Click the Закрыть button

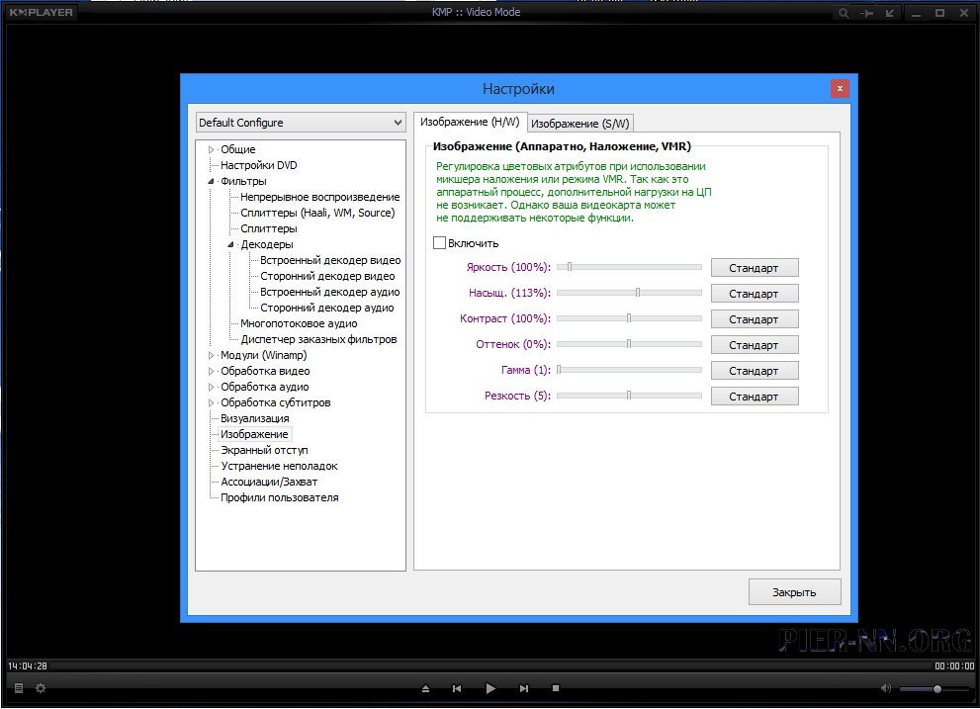point(794,592)
